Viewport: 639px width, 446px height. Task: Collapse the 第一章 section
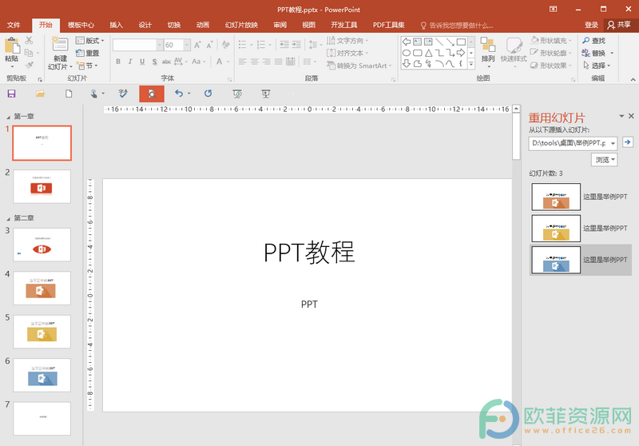coord(8,117)
